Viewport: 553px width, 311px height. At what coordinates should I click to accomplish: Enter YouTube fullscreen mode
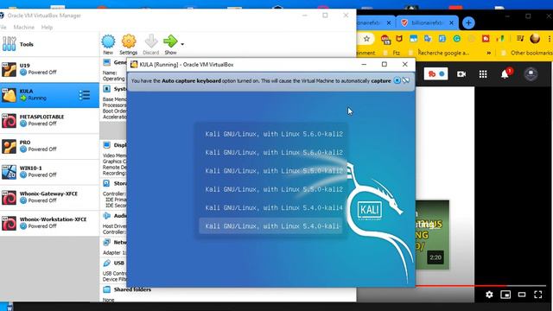tap(537, 295)
